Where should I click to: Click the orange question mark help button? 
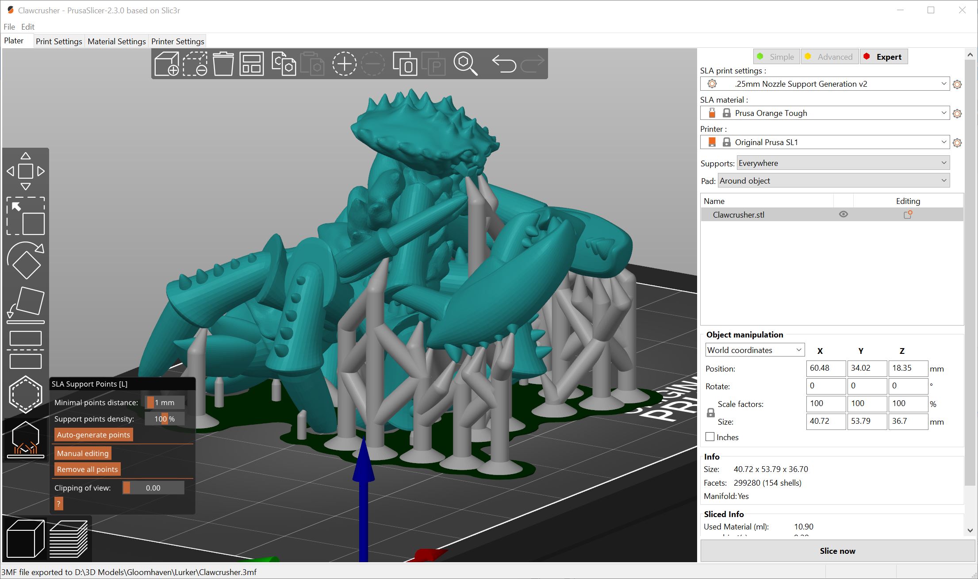[58, 503]
